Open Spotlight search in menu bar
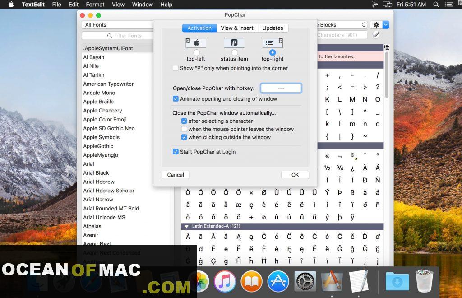 (436, 5)
